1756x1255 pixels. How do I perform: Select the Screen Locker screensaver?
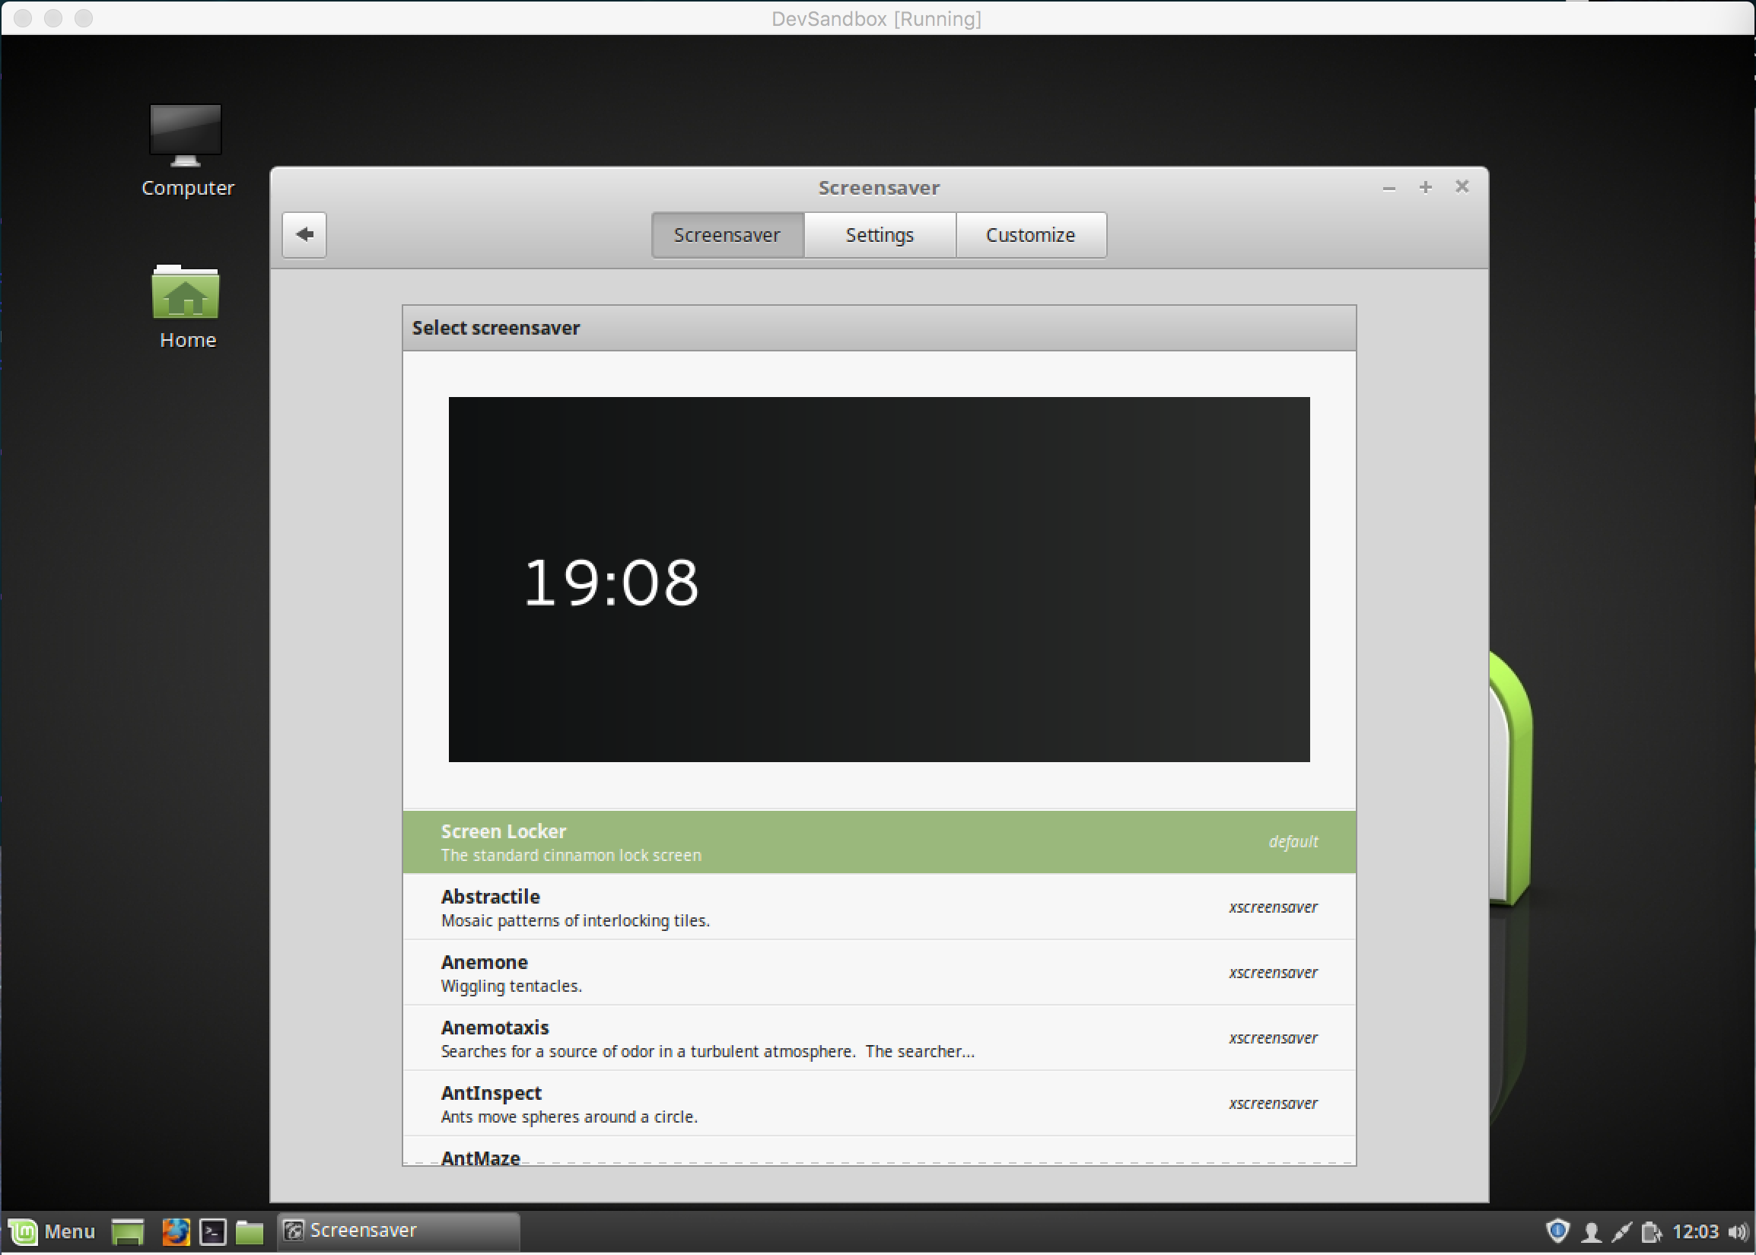(x=879, y=842)
